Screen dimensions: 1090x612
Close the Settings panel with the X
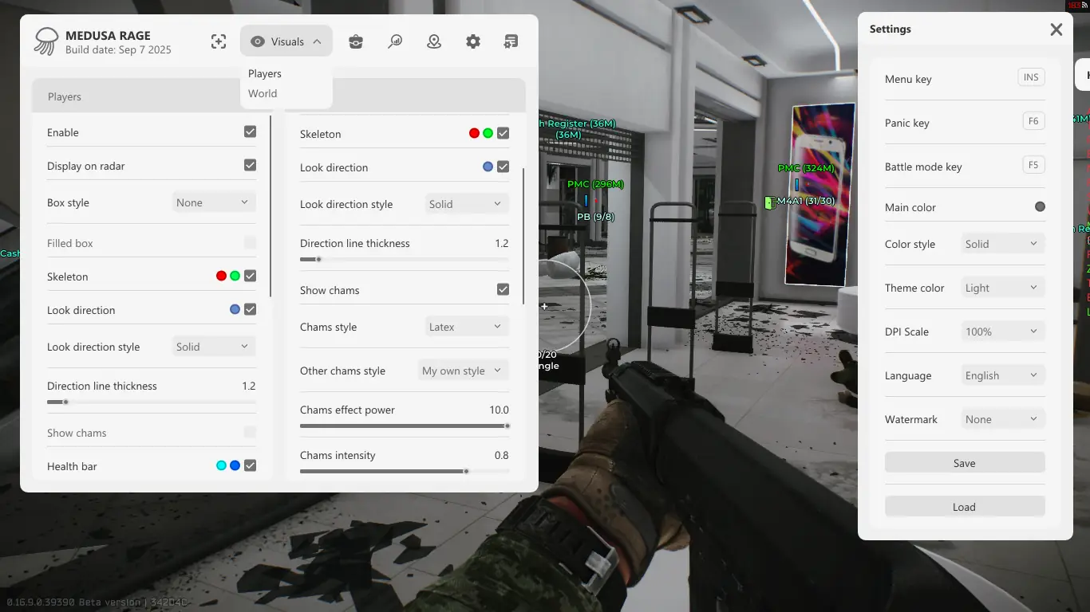pyautogui.click(x=1056, y=29)
